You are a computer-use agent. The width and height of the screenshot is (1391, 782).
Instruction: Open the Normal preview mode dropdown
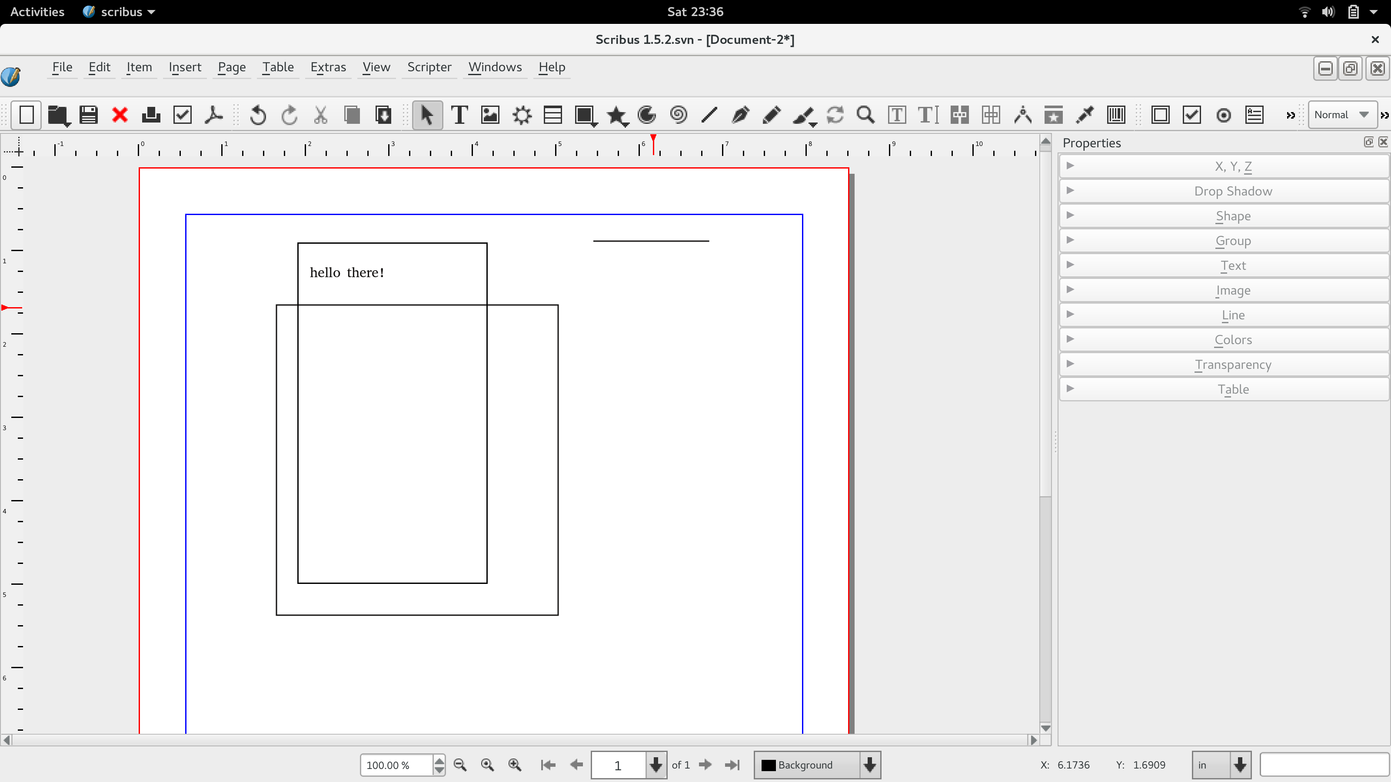[1341, 115]
